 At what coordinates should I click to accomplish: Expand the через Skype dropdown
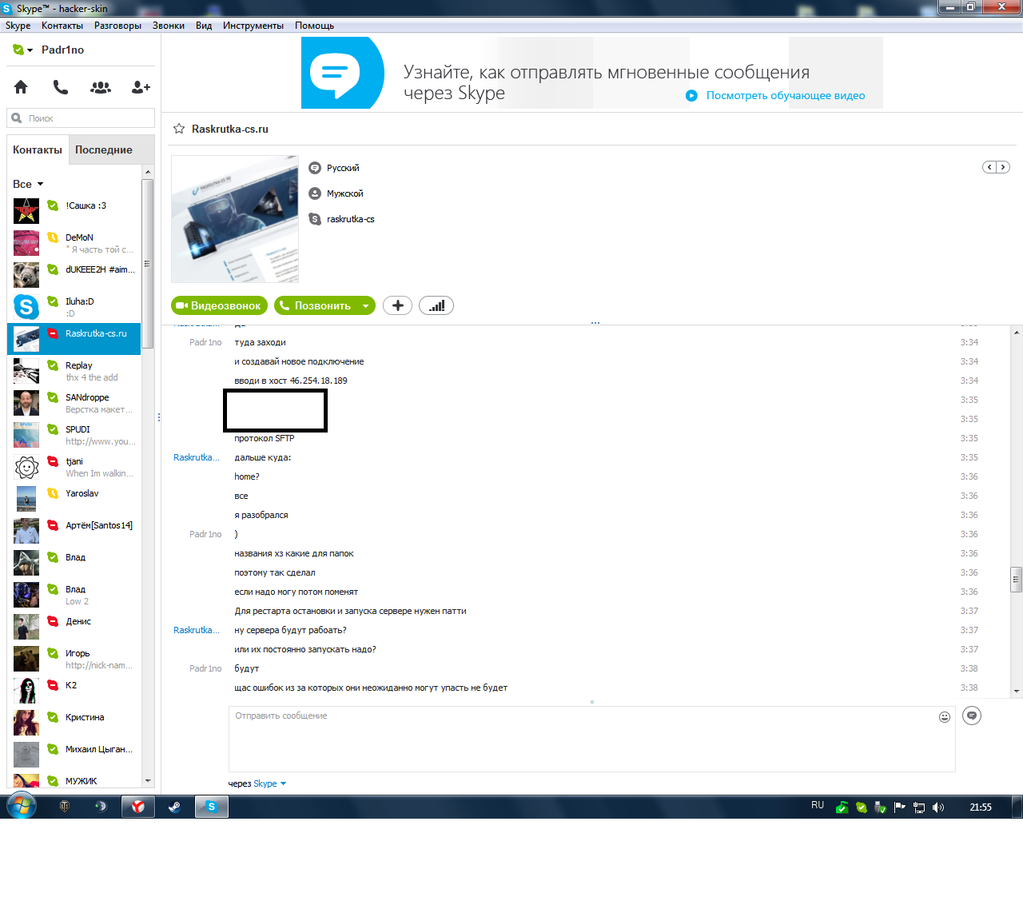click(283, 783)
